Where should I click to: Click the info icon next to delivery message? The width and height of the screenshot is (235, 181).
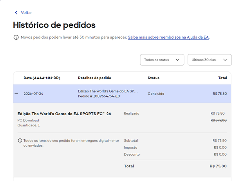click(x=20, y=140)
